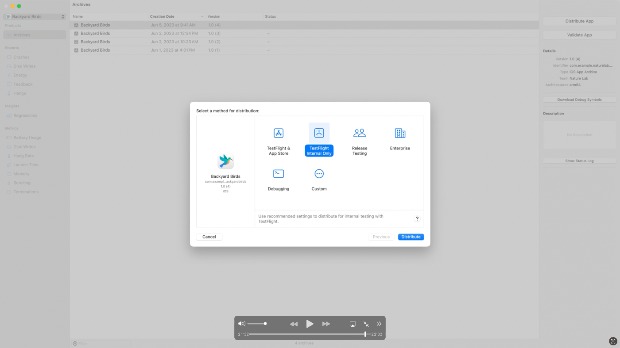Open Backyard Birds product dropdown in sidebar

(35, 17)
